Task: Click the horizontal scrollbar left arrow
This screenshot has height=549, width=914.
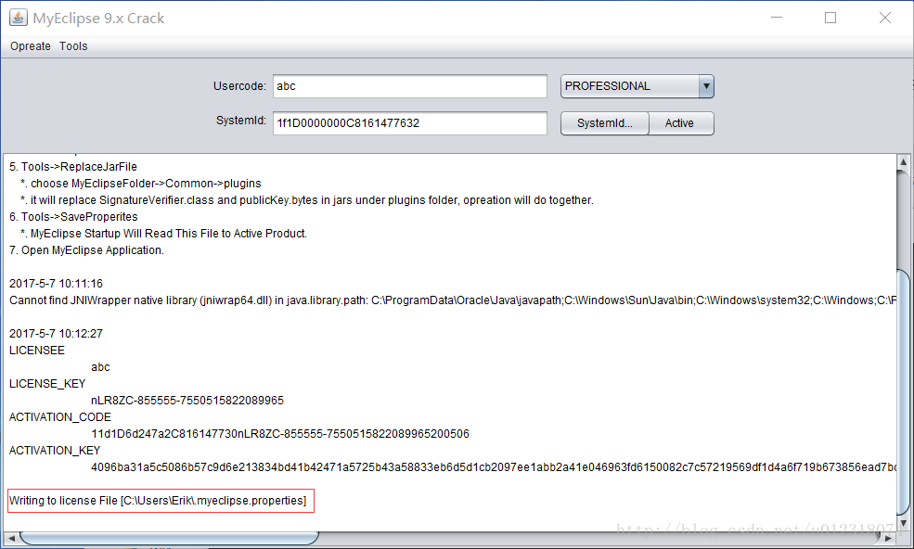Action: 11,538
